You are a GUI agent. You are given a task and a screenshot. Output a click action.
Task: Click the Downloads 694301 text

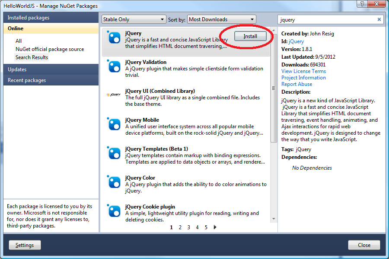(303, 65)
